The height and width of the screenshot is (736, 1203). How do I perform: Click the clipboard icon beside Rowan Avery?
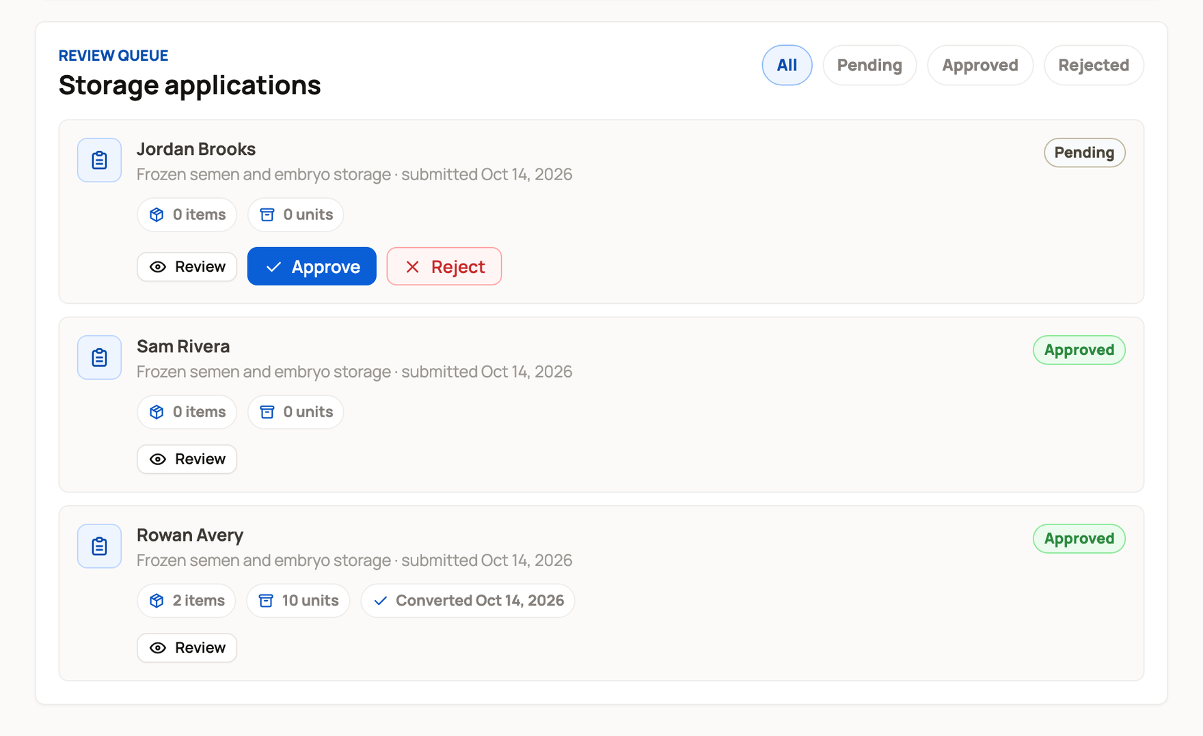click(x=99, y=546)
